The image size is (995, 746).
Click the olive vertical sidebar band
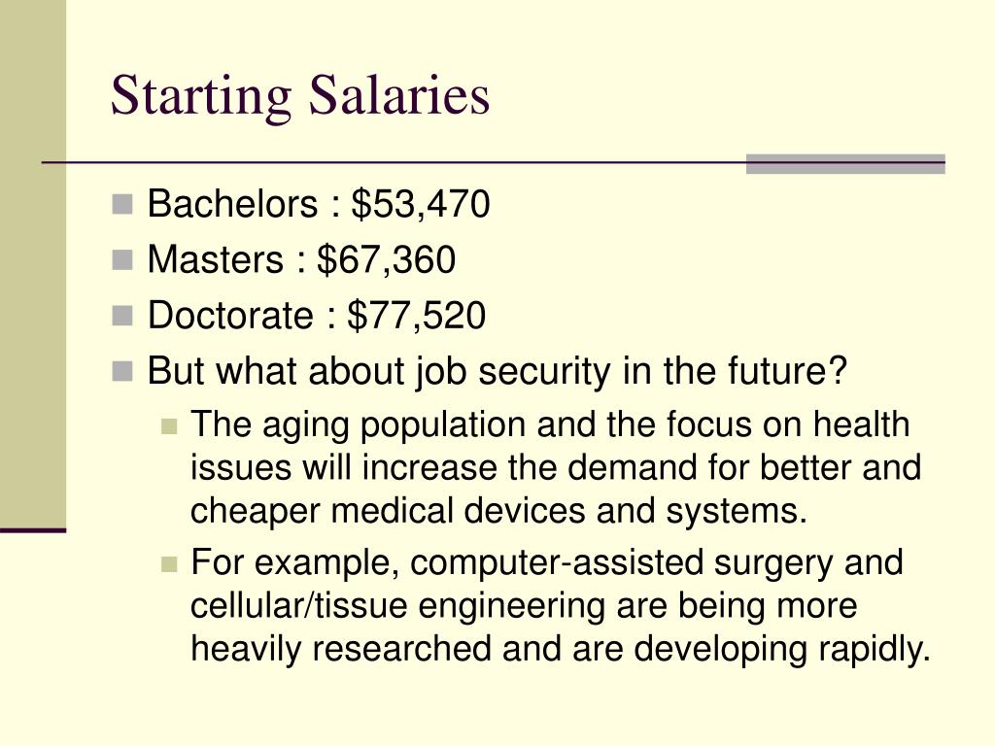tap(33, 263)
